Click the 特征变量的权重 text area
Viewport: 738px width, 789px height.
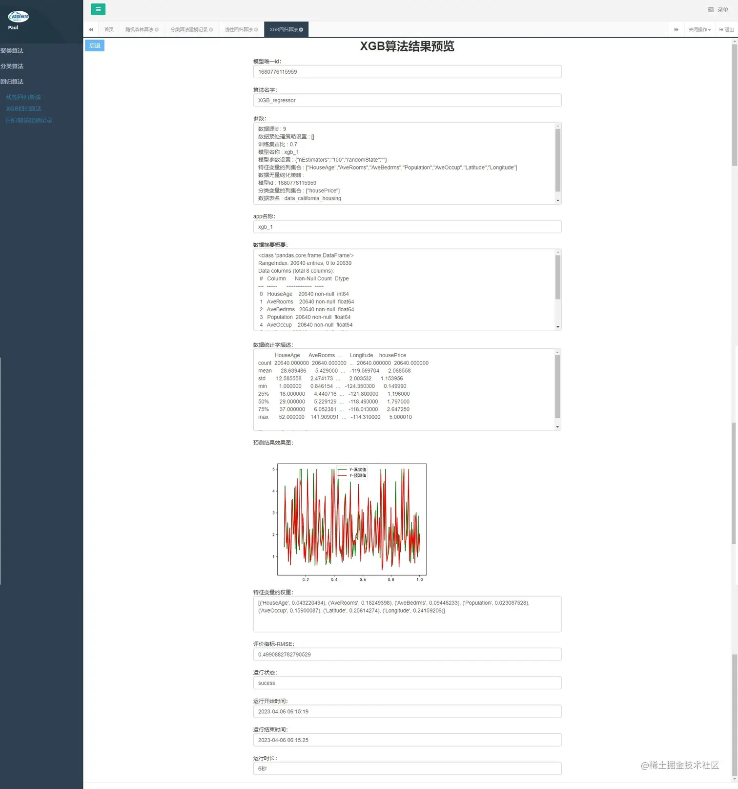(x=407, y=614)
